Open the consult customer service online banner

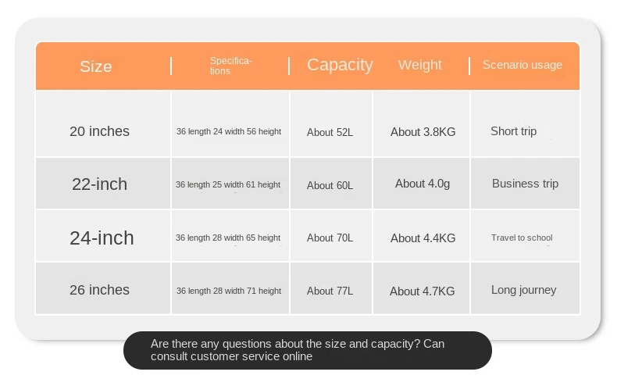308,350
